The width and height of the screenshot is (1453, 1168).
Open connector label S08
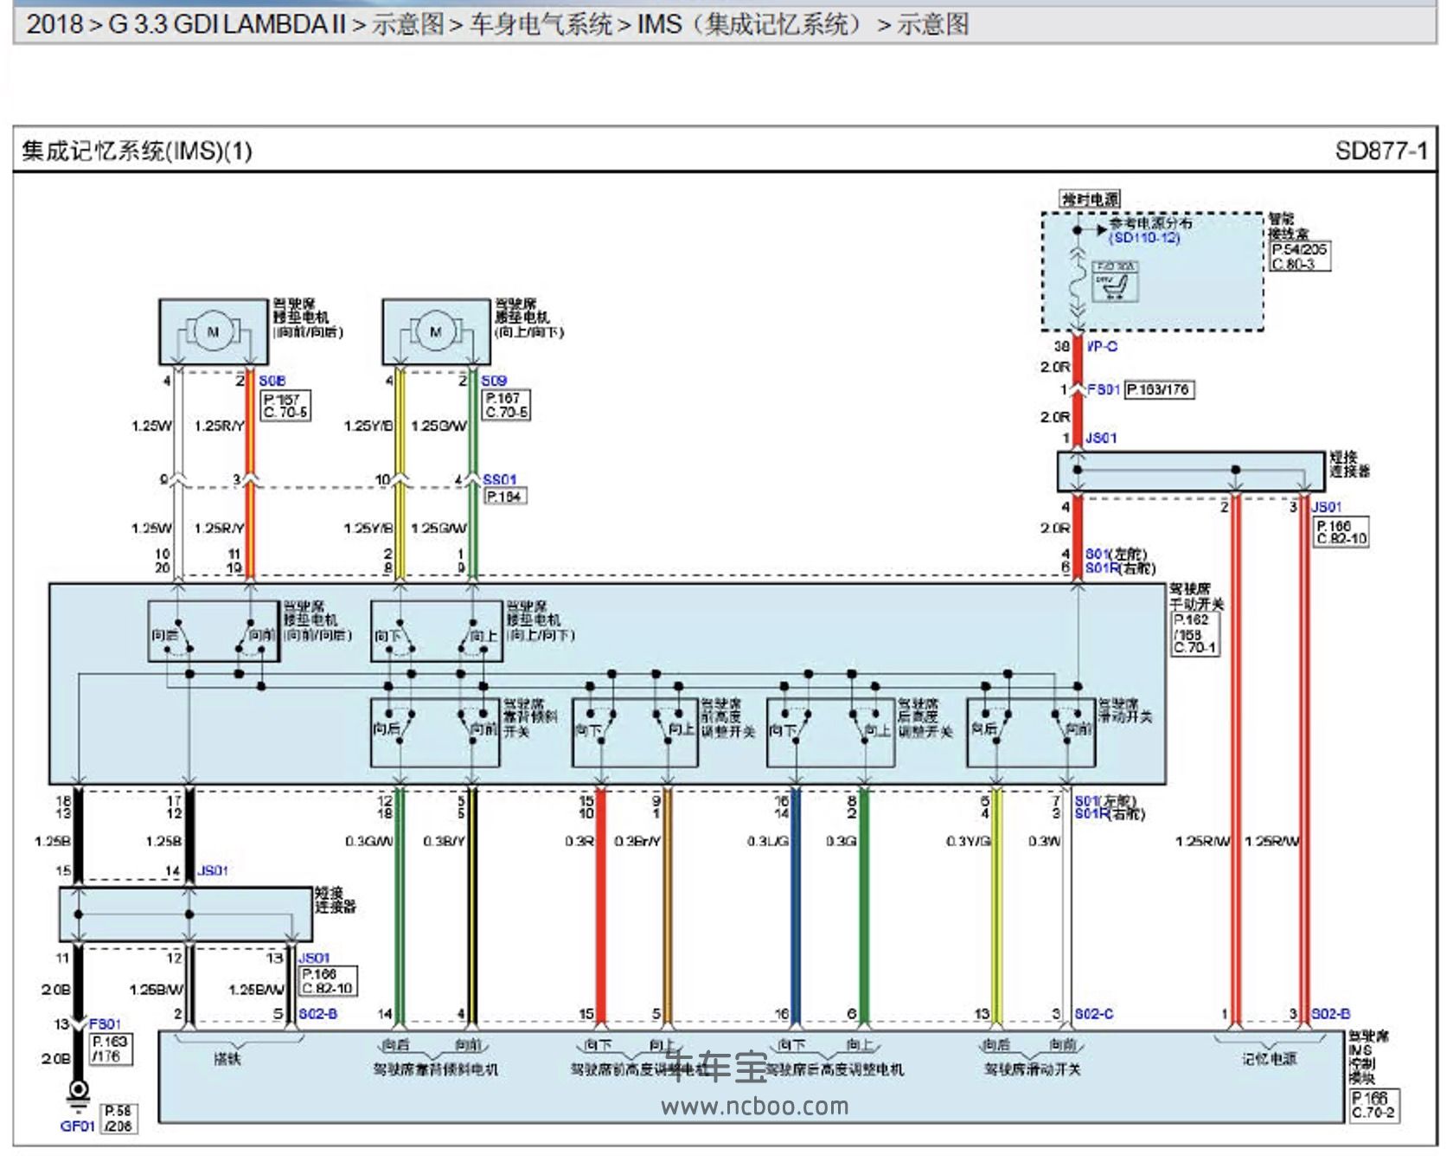[272, 381]
